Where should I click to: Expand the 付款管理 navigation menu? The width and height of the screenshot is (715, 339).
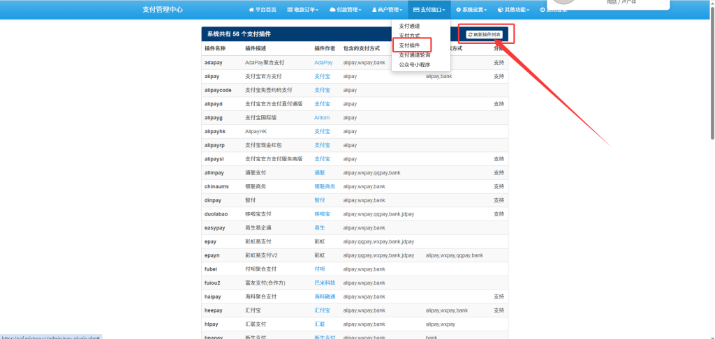coord(346,10)
